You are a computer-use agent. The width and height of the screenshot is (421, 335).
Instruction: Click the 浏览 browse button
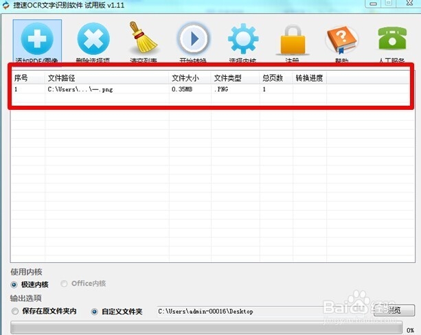(394, 310)
